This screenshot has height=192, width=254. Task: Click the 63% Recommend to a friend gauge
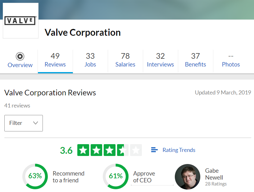tap(35, 176)
